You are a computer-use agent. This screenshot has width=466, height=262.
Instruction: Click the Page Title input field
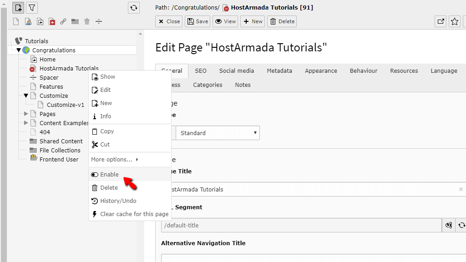coord(314,189)
